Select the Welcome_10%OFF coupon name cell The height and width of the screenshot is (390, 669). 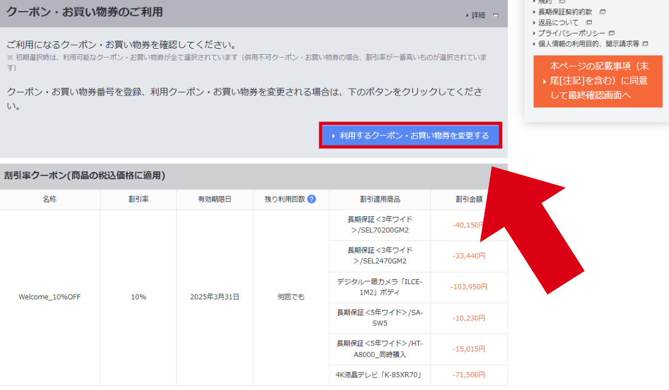49,297
